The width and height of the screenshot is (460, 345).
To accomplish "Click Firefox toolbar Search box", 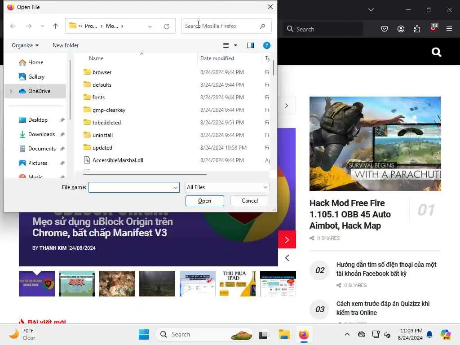I will click(x=323, y=29).
